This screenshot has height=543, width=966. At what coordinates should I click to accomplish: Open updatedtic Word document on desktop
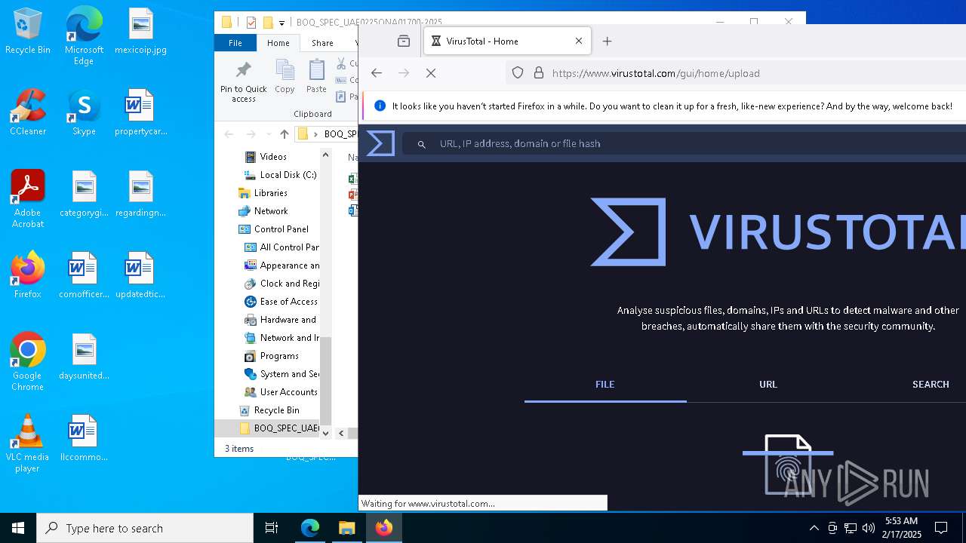tap(140, 276)
